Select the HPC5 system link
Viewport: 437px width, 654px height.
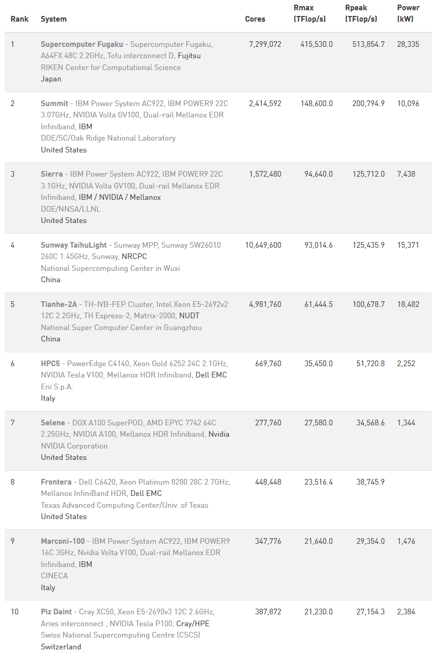click(50, 364)
